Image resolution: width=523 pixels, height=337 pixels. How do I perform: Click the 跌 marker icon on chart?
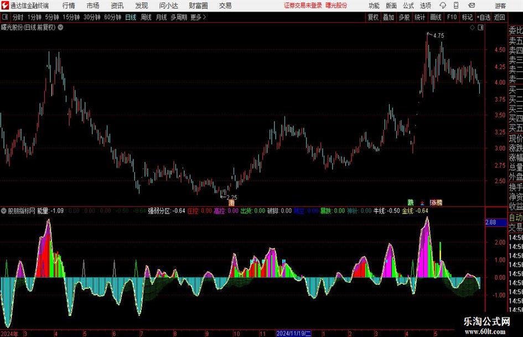tap(411, 203)
